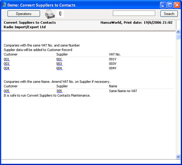Open customer link 003
This screenshot has height=165, width=182.
click(6, 64)
